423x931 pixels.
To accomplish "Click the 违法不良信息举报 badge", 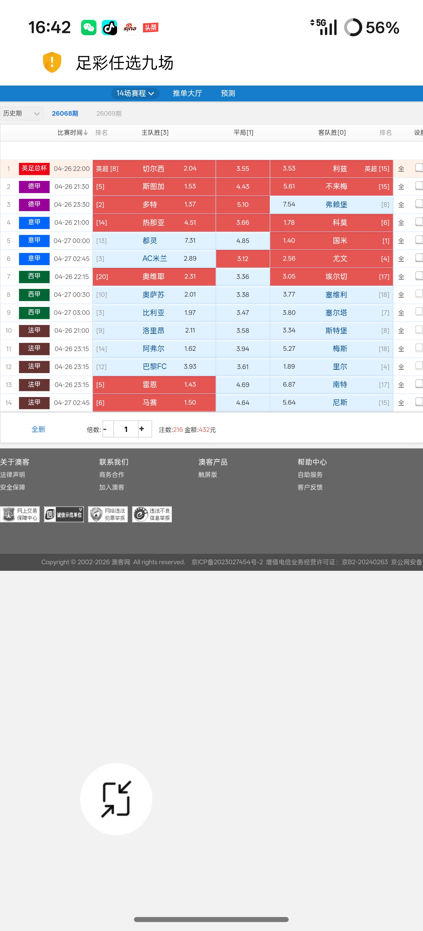I will tap(152, 514).
